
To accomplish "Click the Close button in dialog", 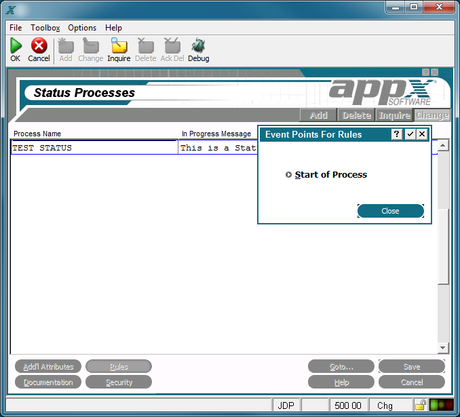I will pos(391,211).
